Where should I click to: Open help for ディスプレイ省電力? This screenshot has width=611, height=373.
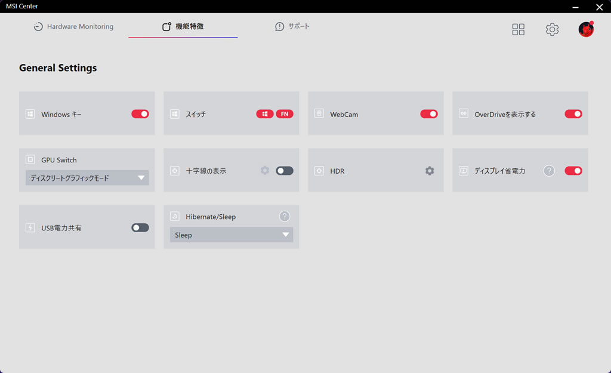click(549, 171)
